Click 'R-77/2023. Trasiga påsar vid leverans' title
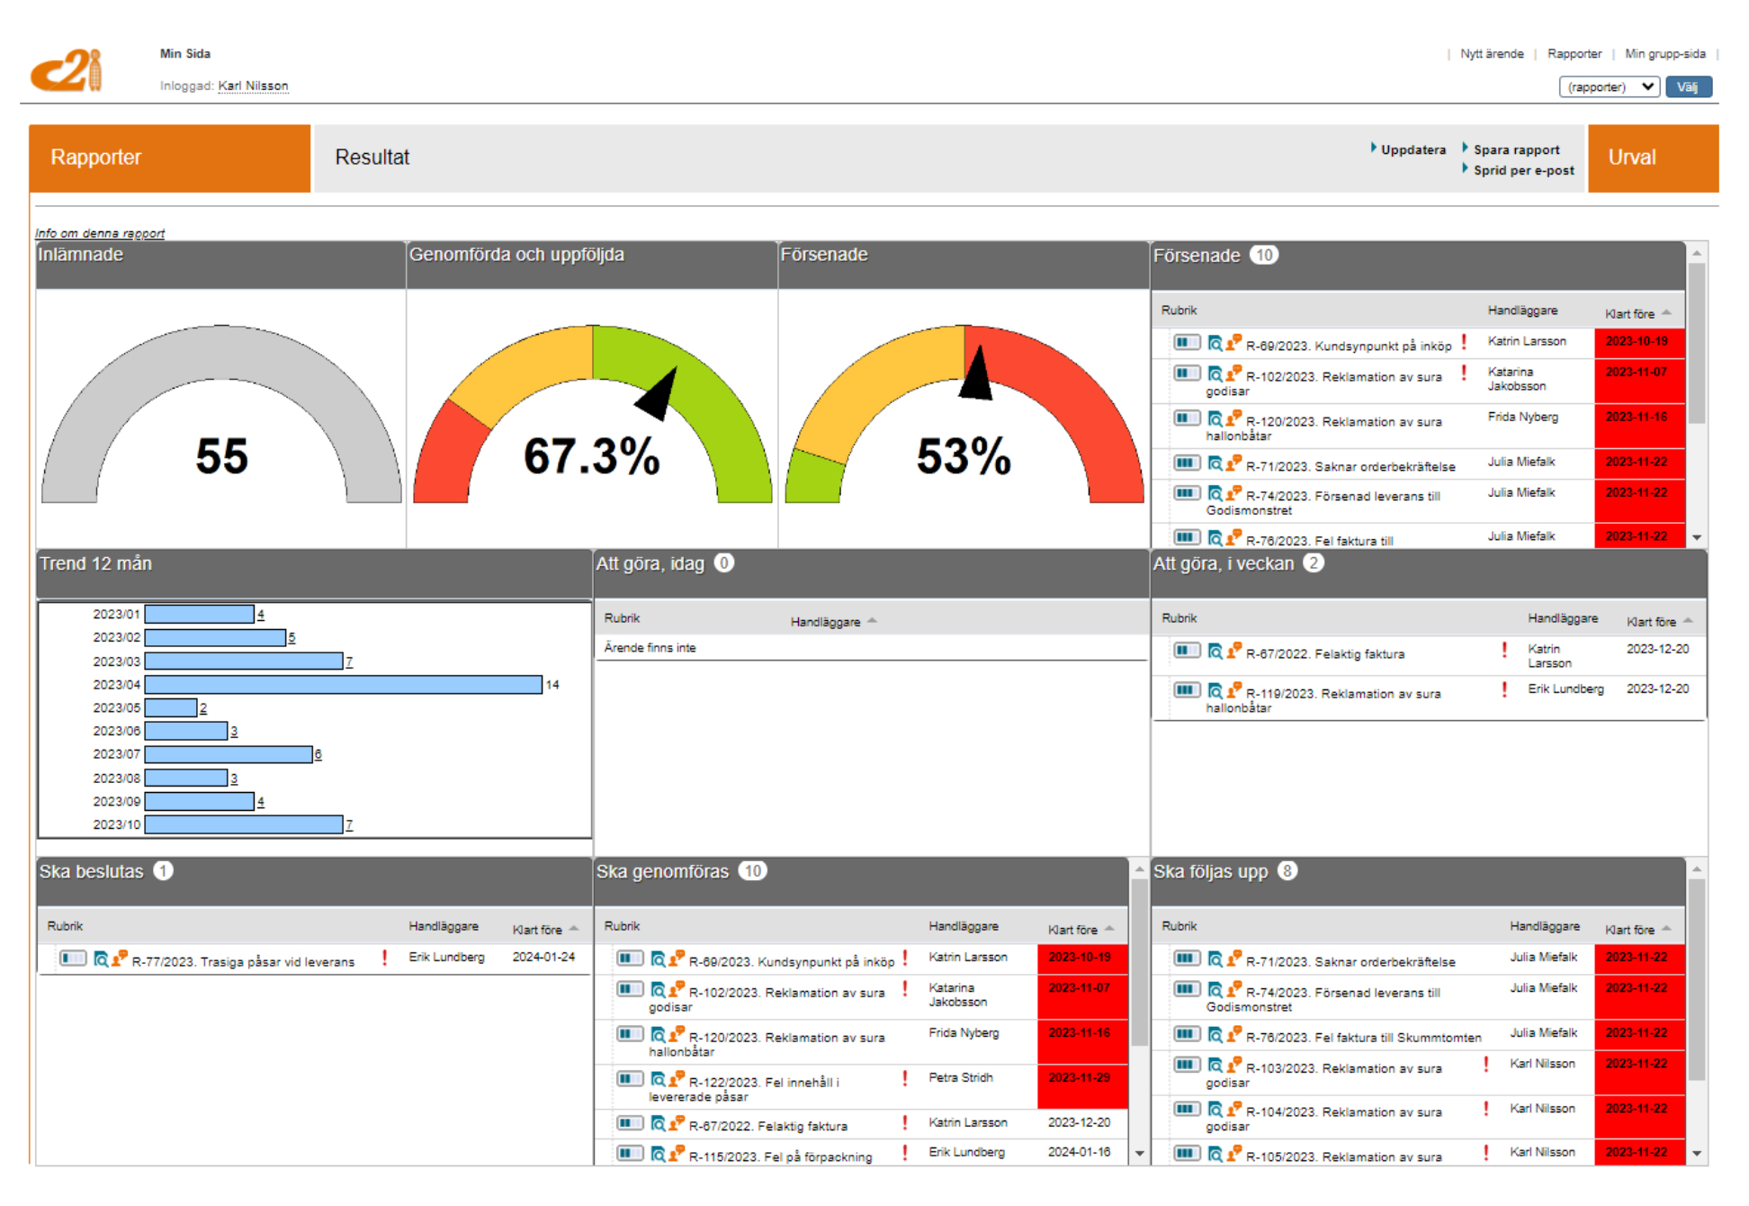1749x1206 pixels. tap(243, 962)
